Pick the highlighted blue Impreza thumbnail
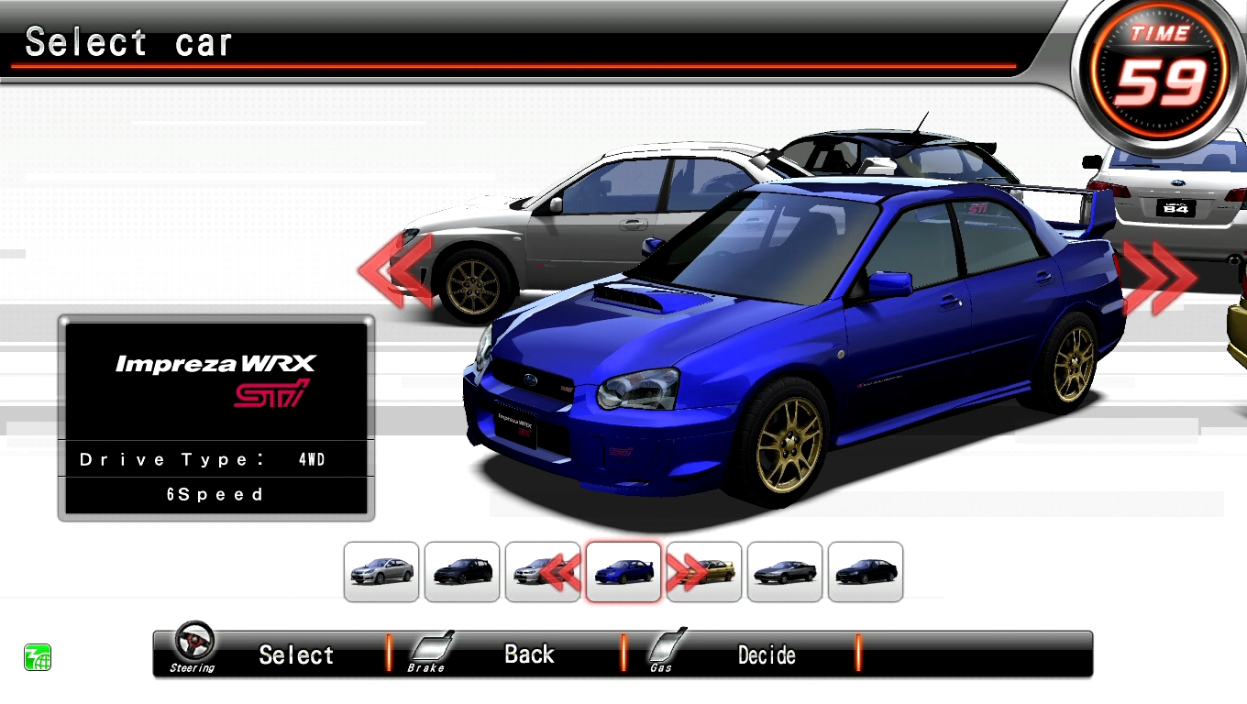 point(623,572)
